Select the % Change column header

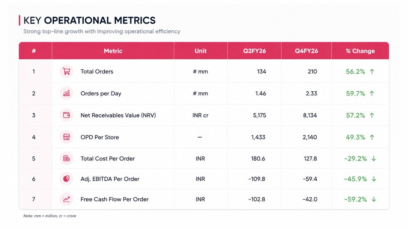click(x=360, y=51)
